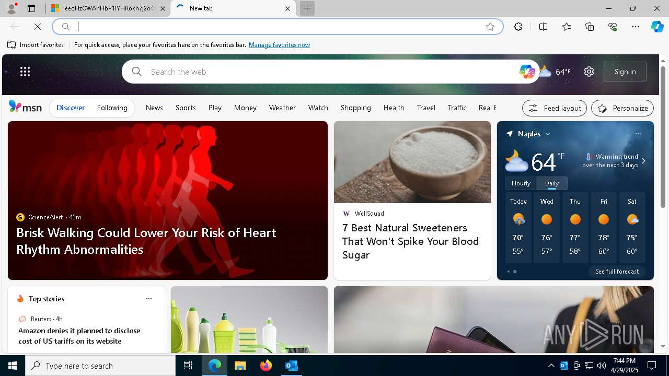This screenshot has width=669, height=376.
Task: Click the MSN logo
Action: [25, 108]
